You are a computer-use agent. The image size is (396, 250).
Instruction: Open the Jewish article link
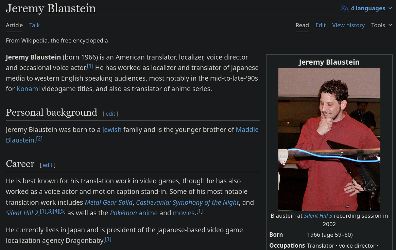112,130
